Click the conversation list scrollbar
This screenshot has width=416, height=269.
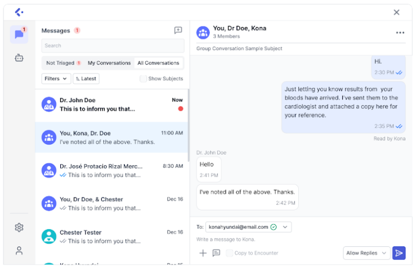click(188, 127)
